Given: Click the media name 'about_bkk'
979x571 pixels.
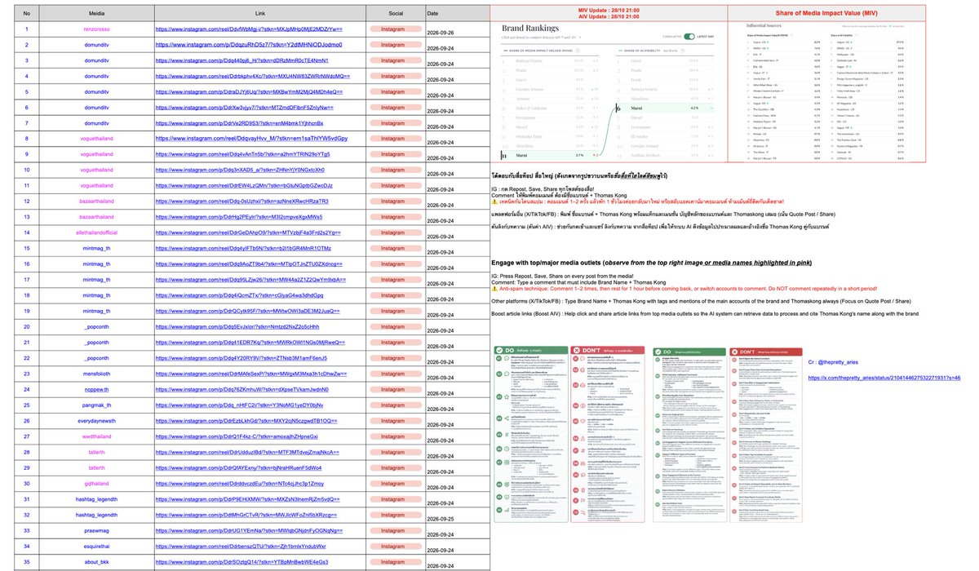Looking at the screenshot, I should coord(96,562).
